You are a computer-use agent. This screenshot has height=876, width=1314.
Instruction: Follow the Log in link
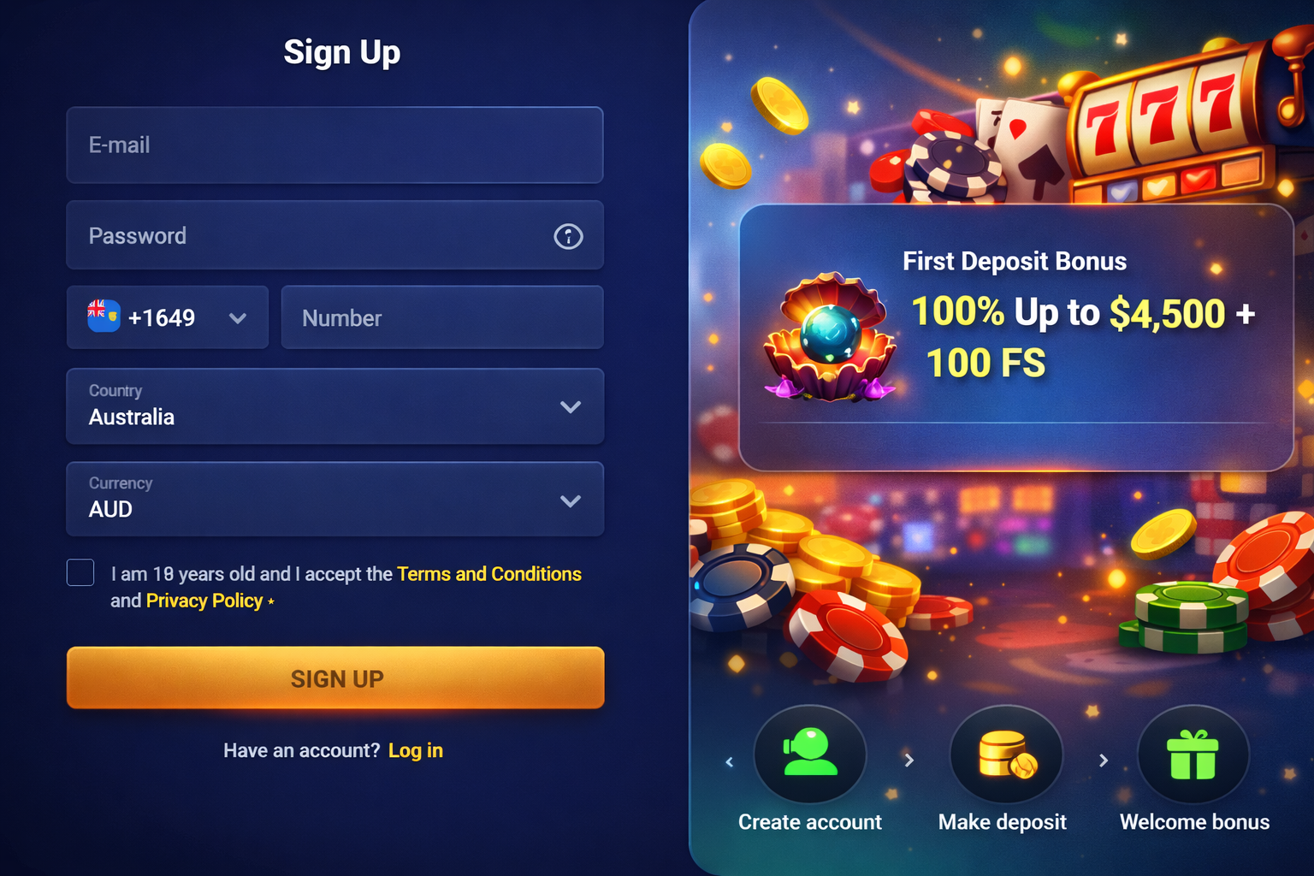(416, 750)
